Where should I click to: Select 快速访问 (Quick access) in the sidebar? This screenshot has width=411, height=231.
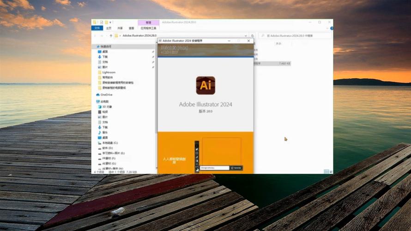(106, 46)
